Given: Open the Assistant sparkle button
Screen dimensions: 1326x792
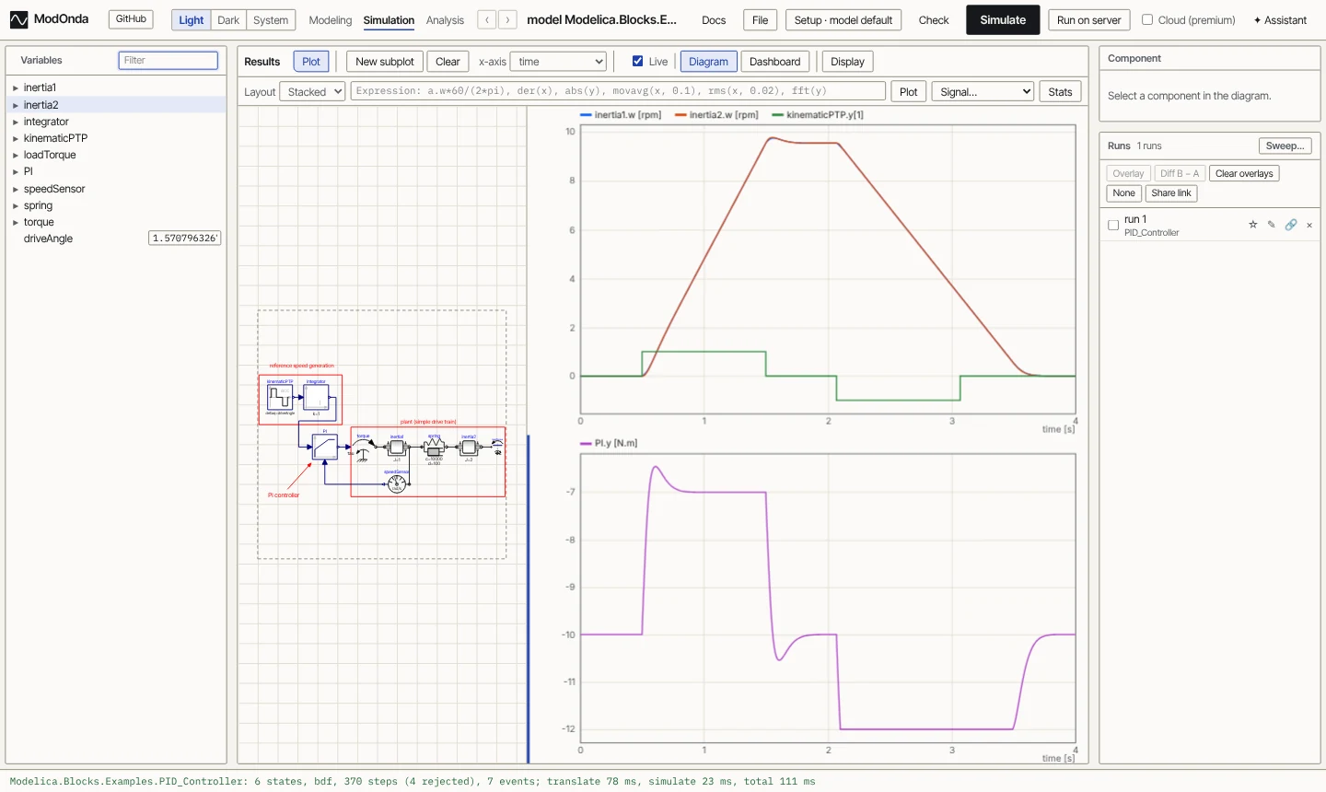Looking at the screenshot, I should 1280,20.
